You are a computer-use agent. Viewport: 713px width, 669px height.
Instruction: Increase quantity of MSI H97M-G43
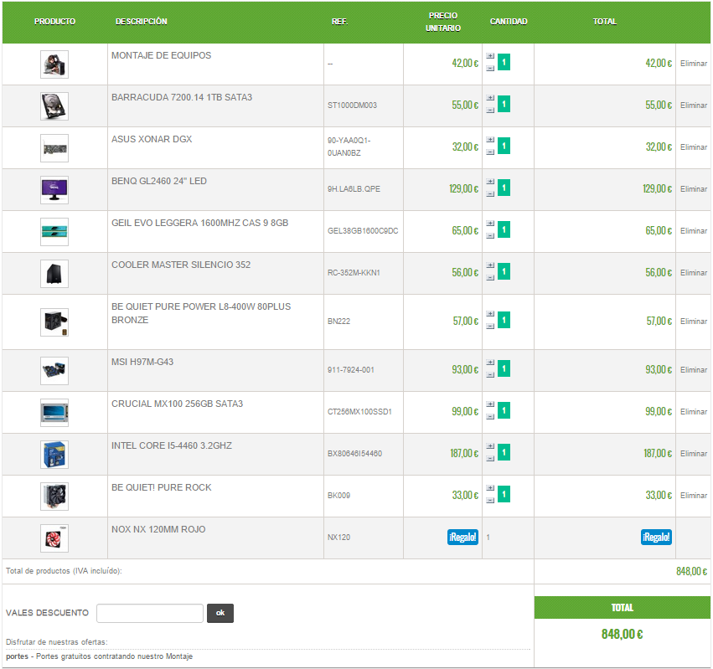490,363
